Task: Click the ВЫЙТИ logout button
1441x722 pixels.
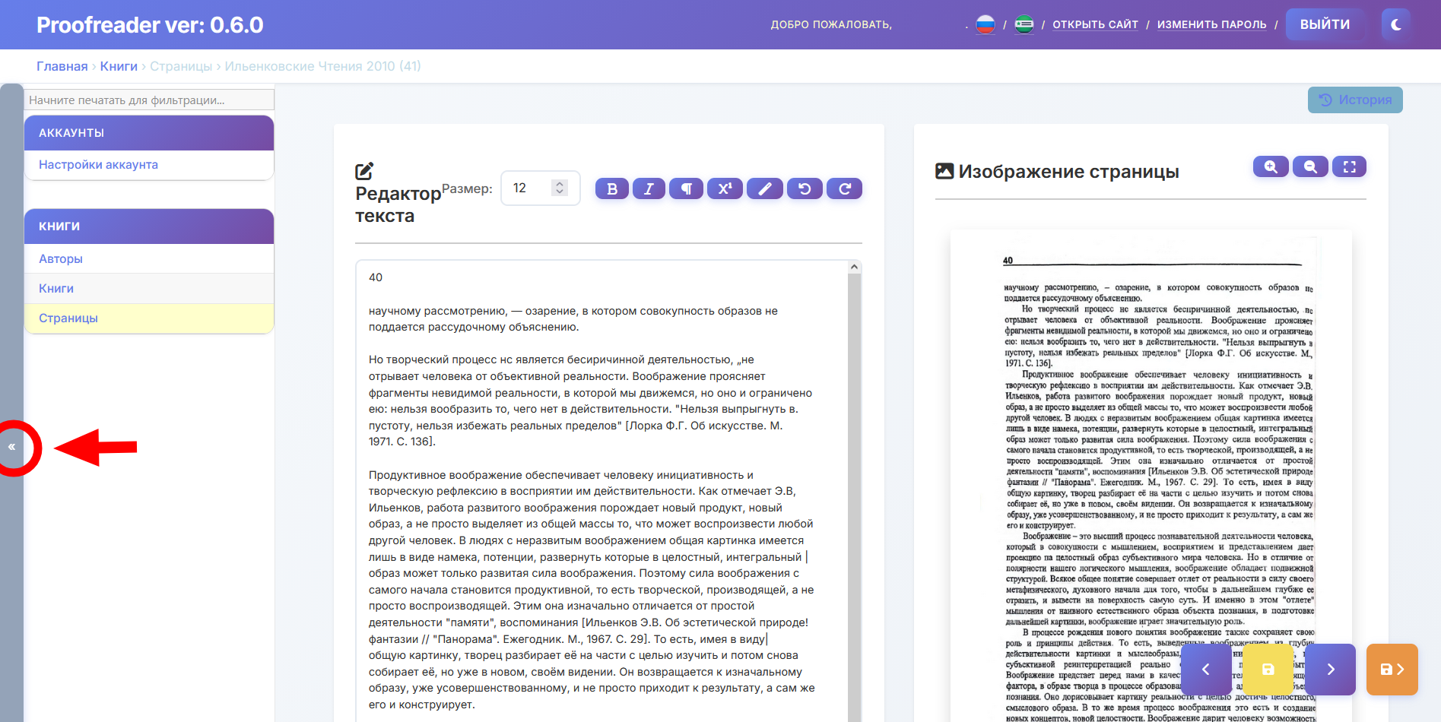Action: click(x=1325, y=24)
